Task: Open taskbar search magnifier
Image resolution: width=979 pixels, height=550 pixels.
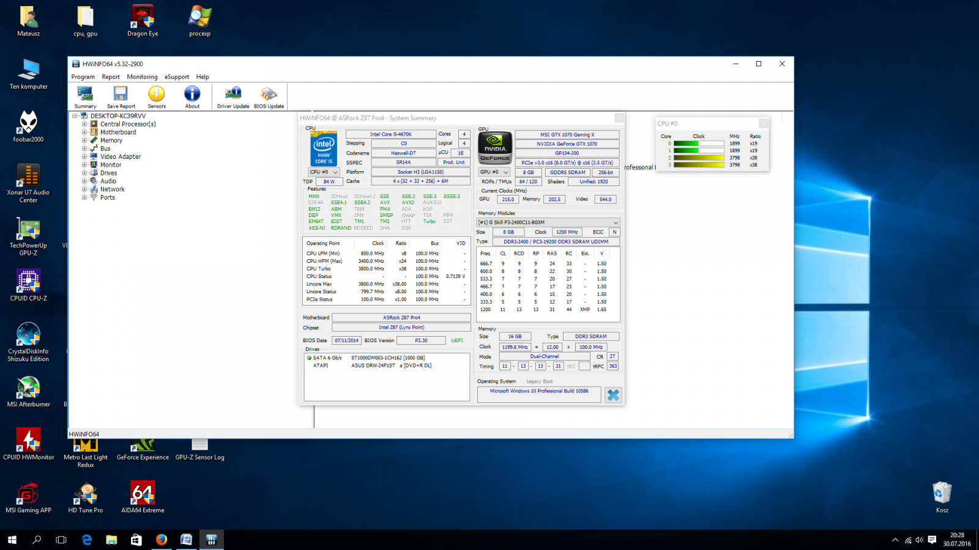Action: point(37,540)
